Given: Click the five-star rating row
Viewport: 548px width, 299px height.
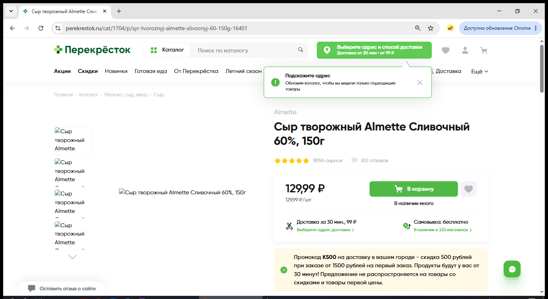Looking at the screenshot, I should pyautogui.click(x=291, y=161).
